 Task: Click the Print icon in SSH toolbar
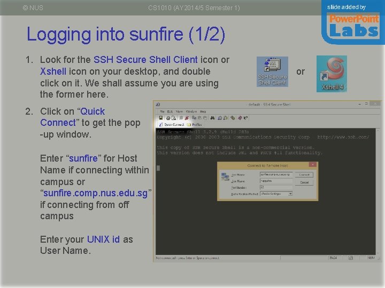(x=168, y=118)
